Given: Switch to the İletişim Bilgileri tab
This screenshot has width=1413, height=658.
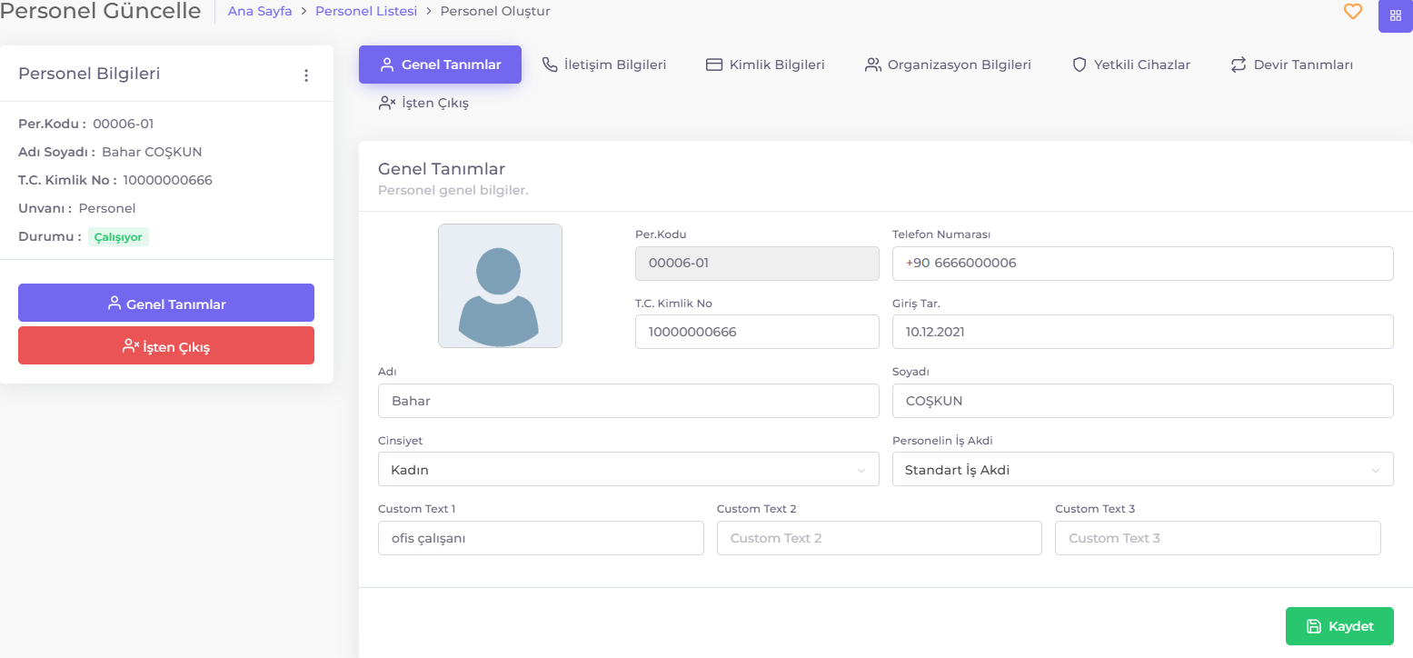Looking at the screenshot, I should 604,65.
